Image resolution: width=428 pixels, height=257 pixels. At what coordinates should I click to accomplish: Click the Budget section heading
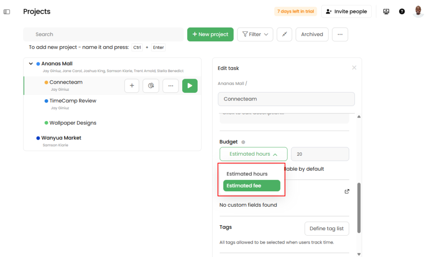tap(229, 142)
